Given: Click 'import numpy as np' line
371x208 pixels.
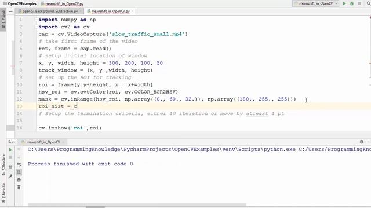Looking at the screenshot, I should pos(67,20).
